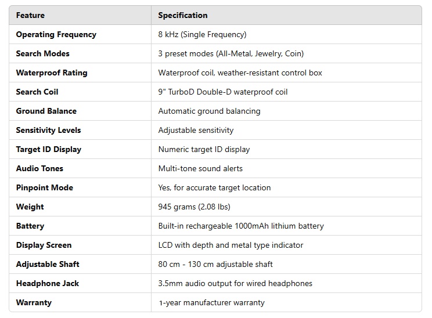Select the Operating Frequency row label
This screenshot has height=318, width=432.
[x=56, y=34]
